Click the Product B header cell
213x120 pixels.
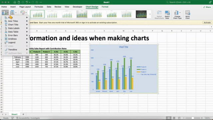click(x=37, y=52)
